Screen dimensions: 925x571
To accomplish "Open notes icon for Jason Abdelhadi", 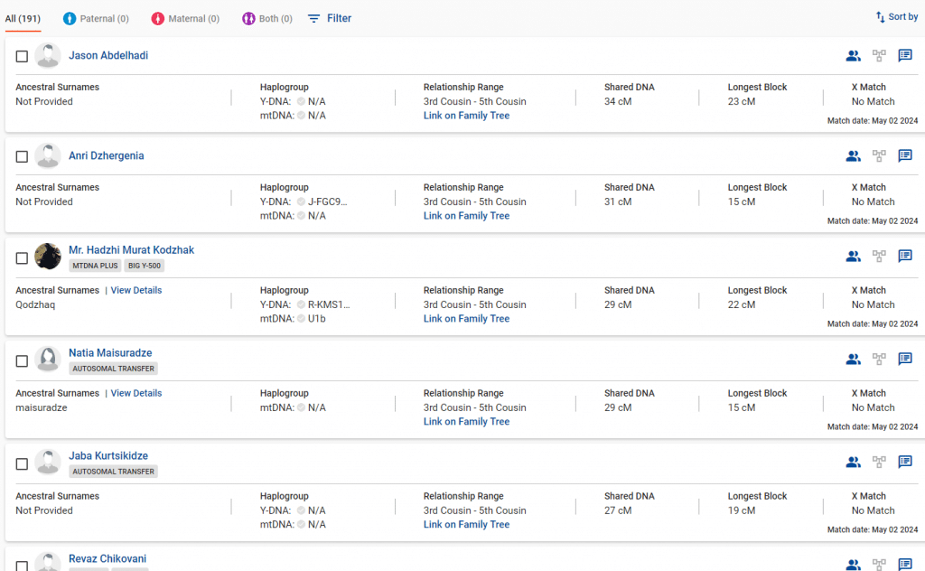I will point(904,56).
